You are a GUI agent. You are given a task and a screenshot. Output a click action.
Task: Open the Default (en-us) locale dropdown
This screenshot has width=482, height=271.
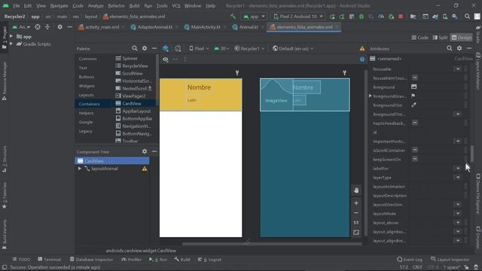click(293, 48)
